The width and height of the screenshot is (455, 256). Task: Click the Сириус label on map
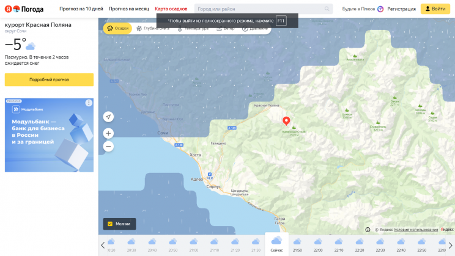[x=213, y=187]
